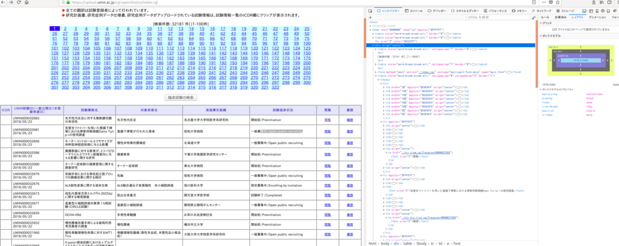Expand the td width 3% node
This screenshot has height=246, width=619.
pyautogui.click(x=384, y=87)
